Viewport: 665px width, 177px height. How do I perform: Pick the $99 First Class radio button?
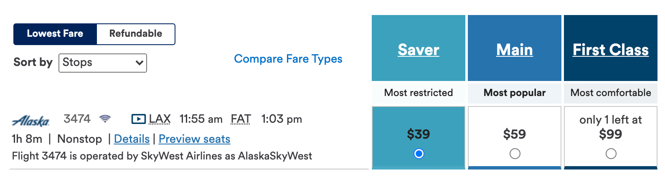click(611, 154)
